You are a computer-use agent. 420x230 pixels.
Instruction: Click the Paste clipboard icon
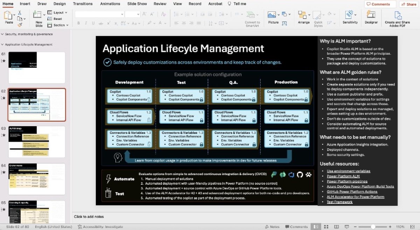(x=8, y=15)
